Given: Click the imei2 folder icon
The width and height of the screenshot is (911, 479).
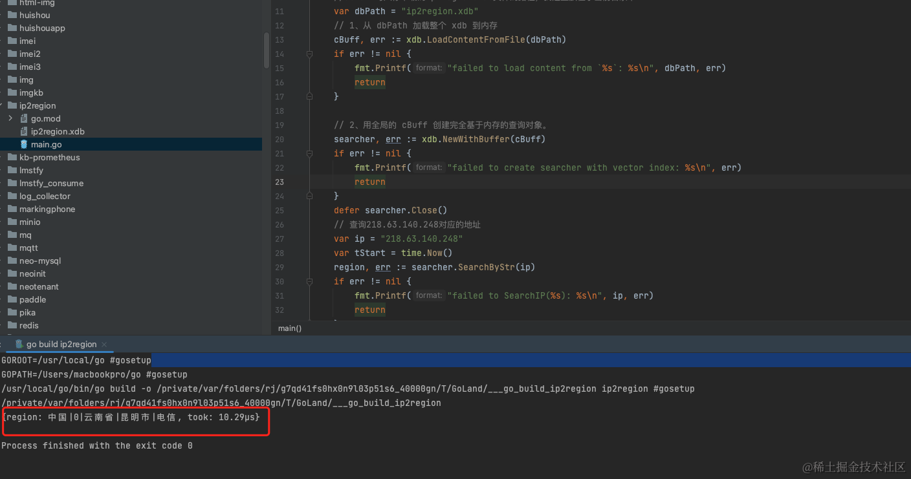Looking at the screenshot, I should pyautogui.click(x=12, y=54).
